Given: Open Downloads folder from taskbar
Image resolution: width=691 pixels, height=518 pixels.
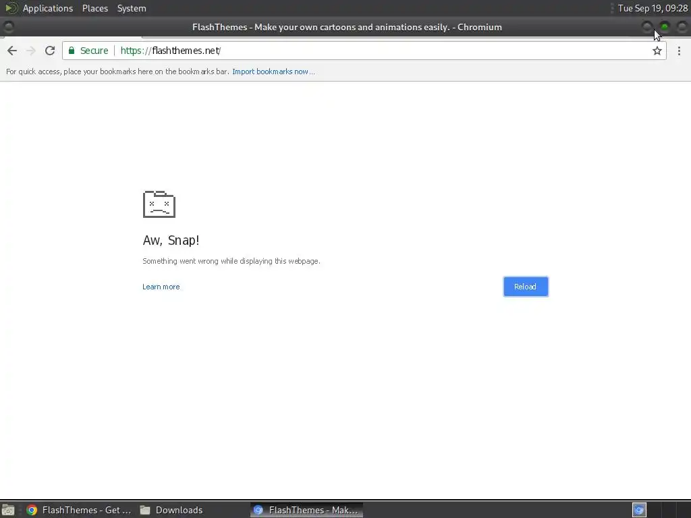Looking at the screenshot, I should pyautogui.click(x=171, y=510).
